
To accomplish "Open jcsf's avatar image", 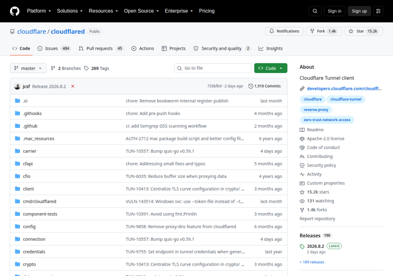I will coord(17,86).
